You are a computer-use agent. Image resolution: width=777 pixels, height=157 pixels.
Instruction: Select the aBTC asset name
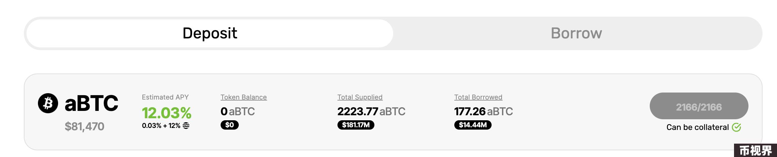click(x=91, y=103)
